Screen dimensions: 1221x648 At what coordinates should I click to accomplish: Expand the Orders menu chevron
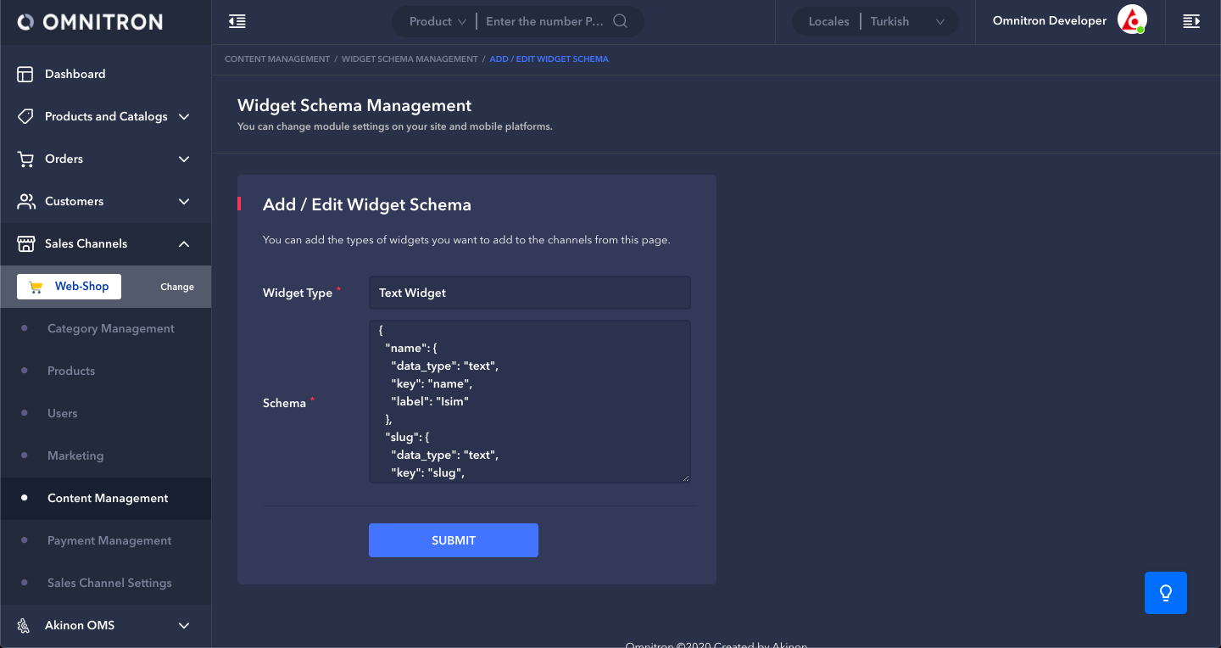coord(184,159)
